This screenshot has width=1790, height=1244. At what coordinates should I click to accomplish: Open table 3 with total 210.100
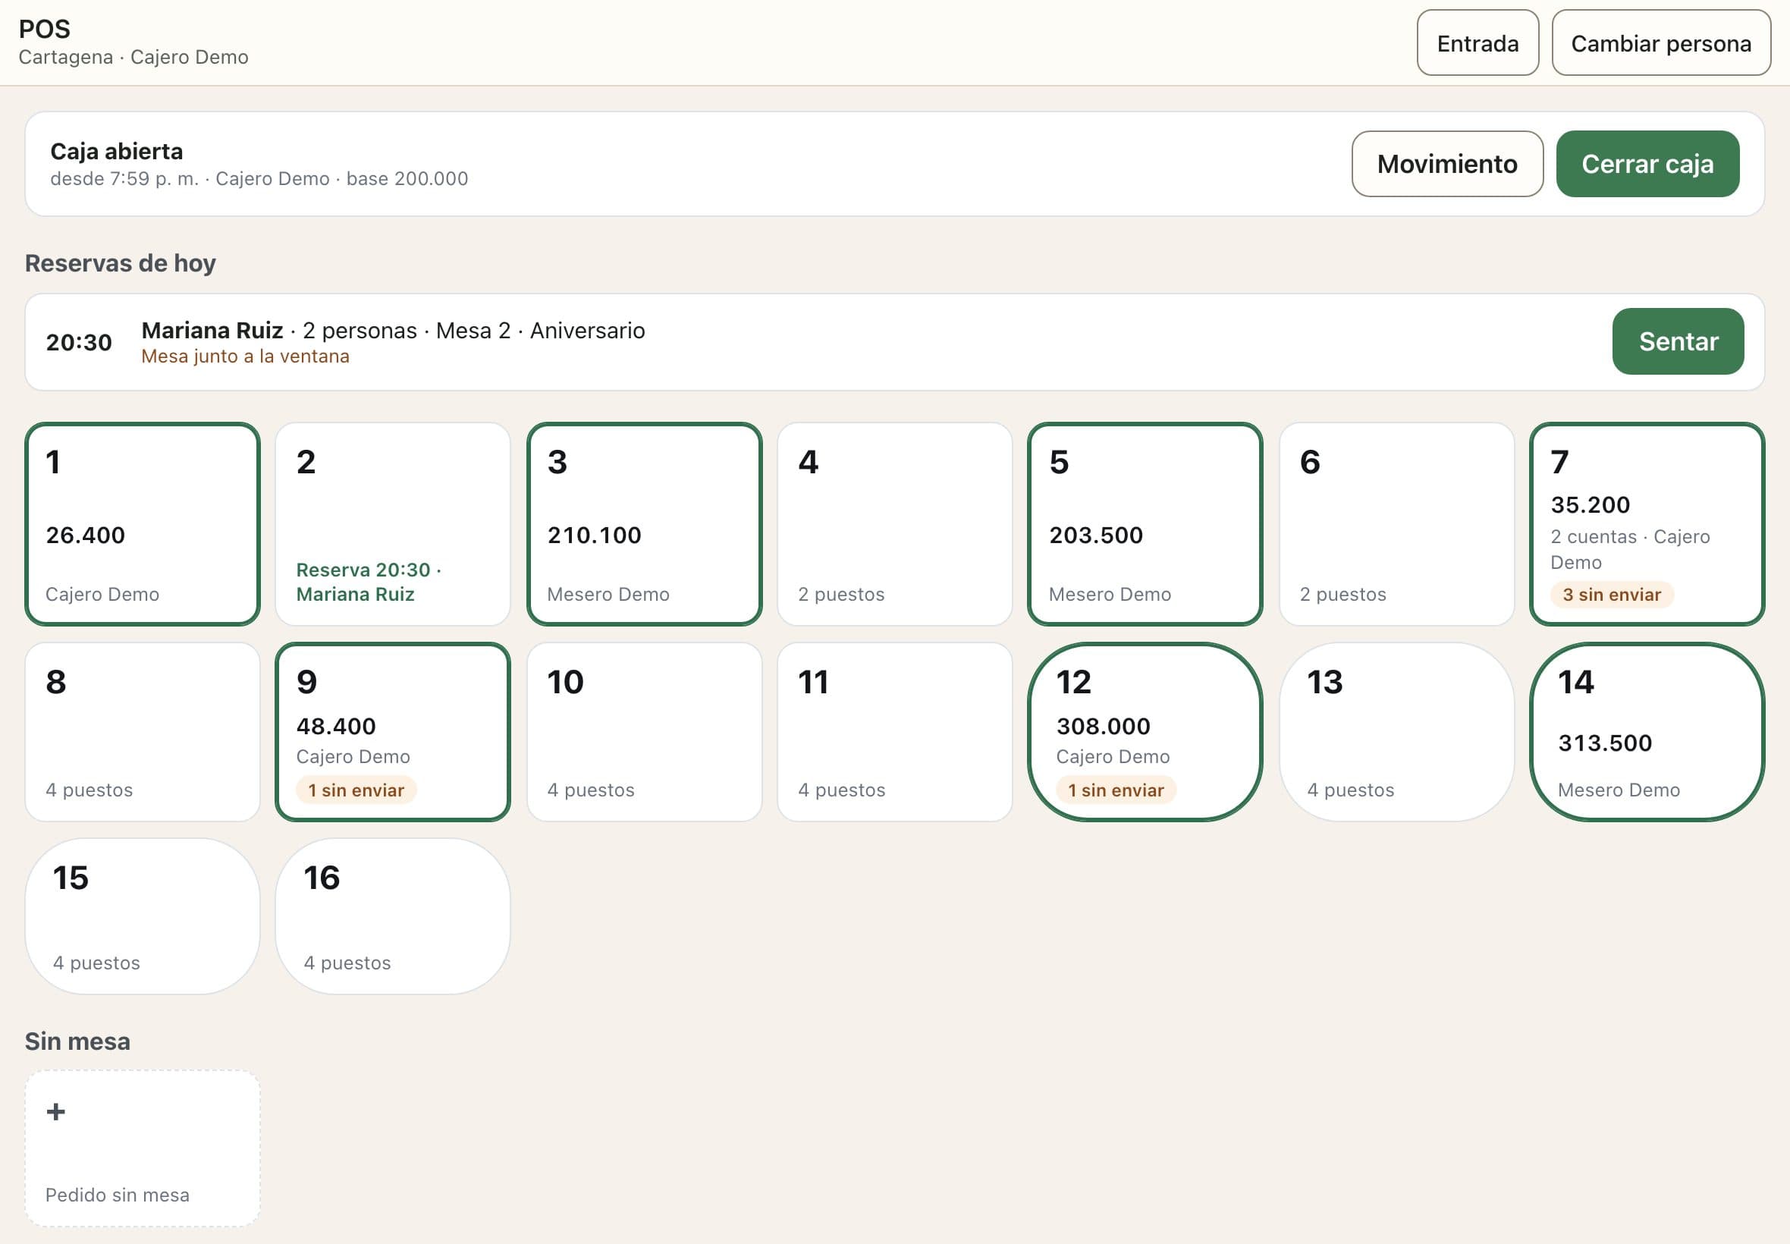coord(645,524)
